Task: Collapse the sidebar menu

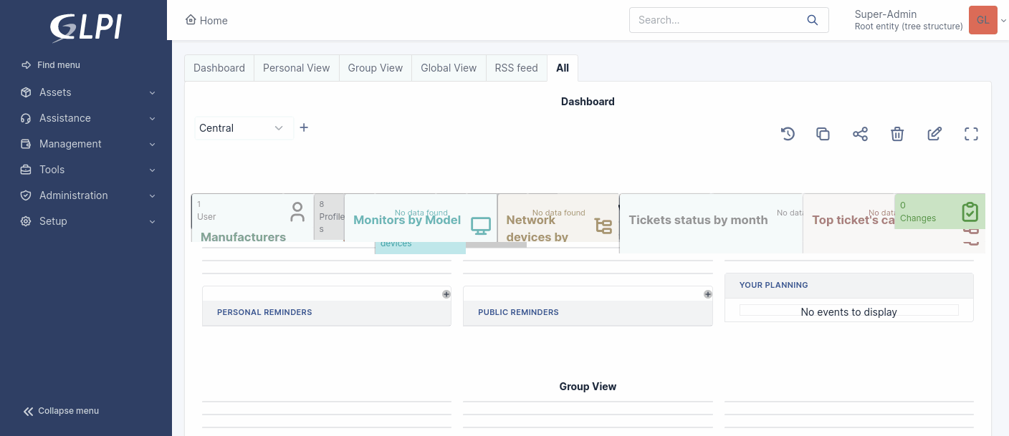Action: (61, 411)
